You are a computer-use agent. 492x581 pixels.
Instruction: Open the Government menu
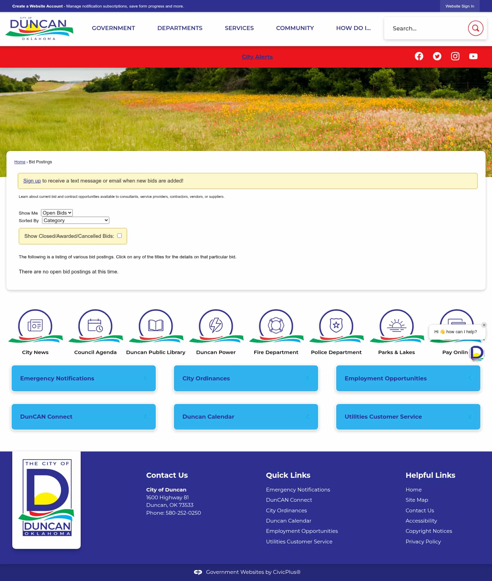(113, 28)
